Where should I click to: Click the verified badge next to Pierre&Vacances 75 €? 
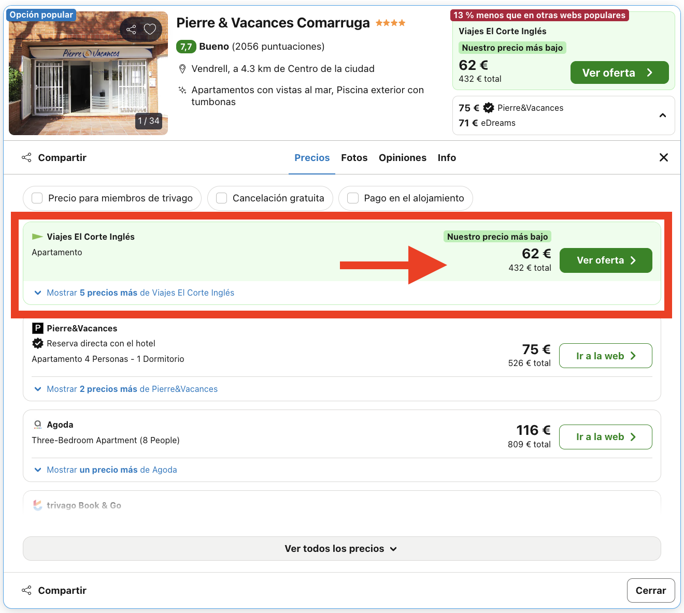[489, 108]
